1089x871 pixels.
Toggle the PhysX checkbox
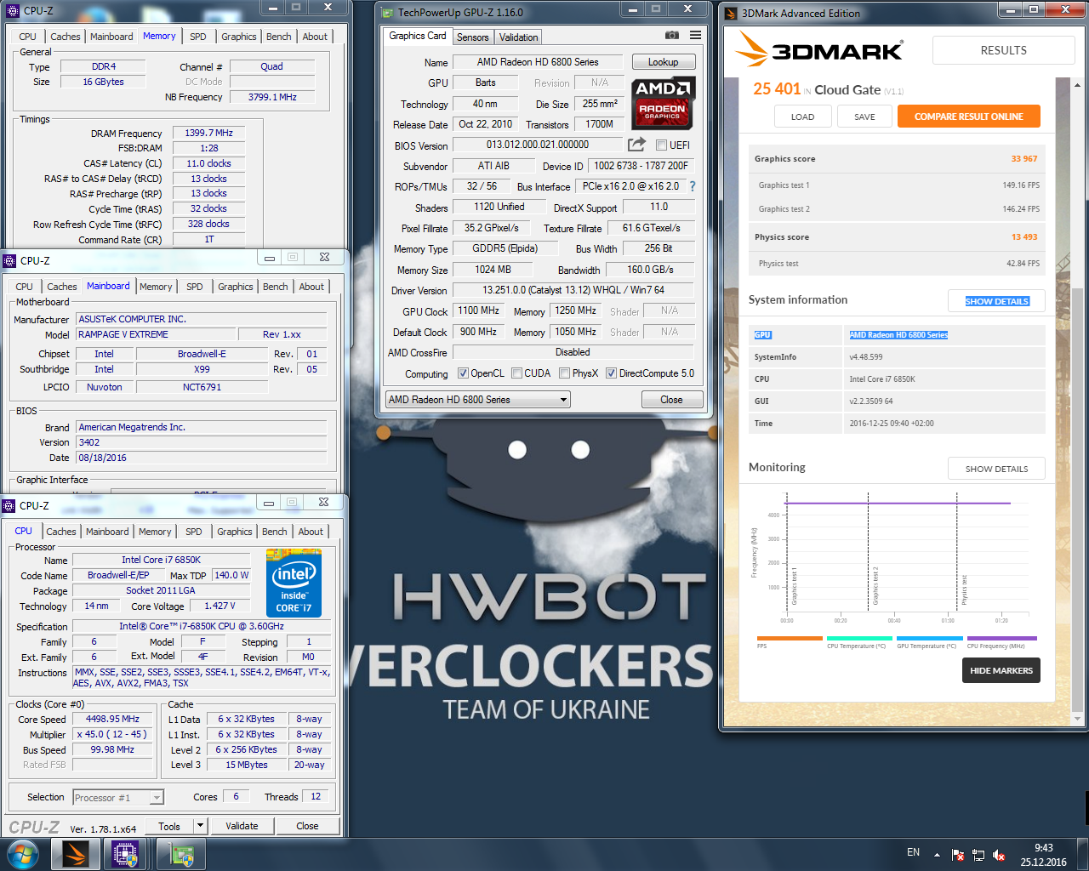564,373
